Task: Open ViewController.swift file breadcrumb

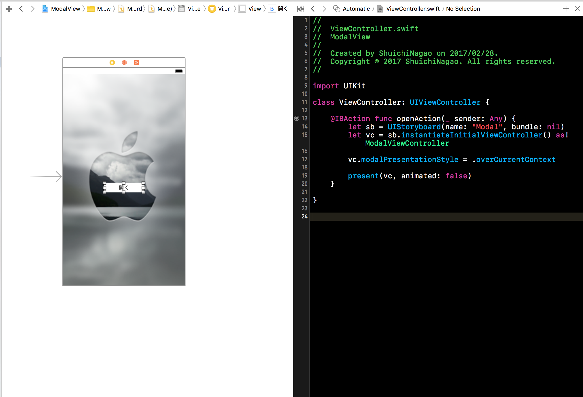Action: [408, 9]
